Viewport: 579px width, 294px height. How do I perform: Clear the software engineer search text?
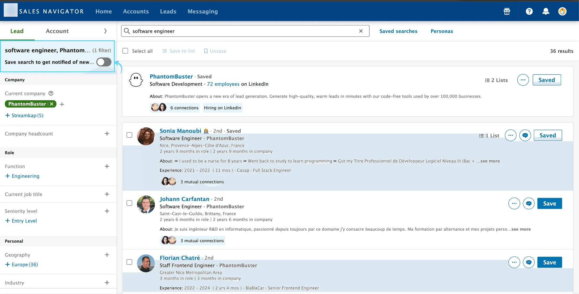pyautogui.click(x=361, y=31)
